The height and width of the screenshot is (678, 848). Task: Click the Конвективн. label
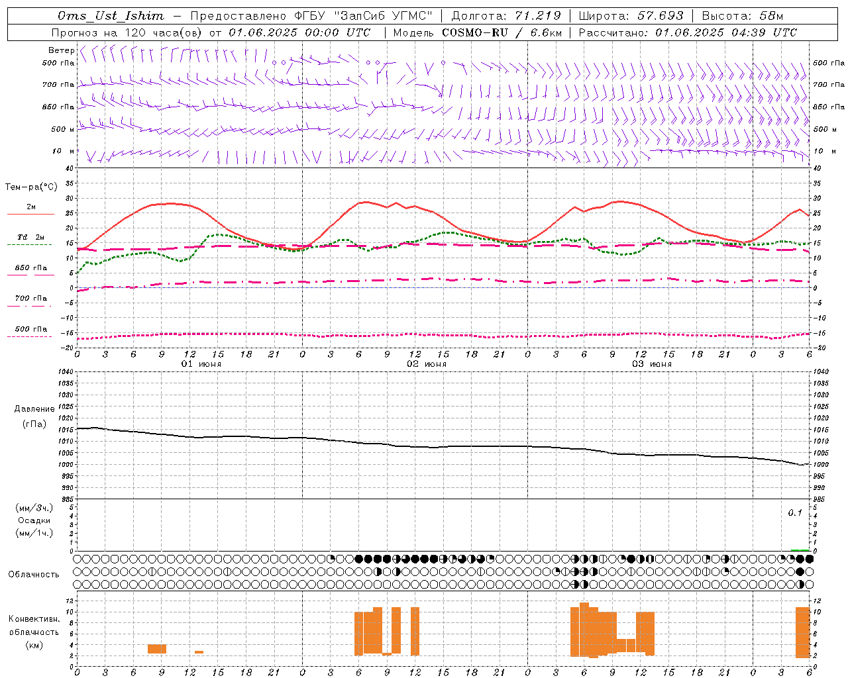[34, 619]
